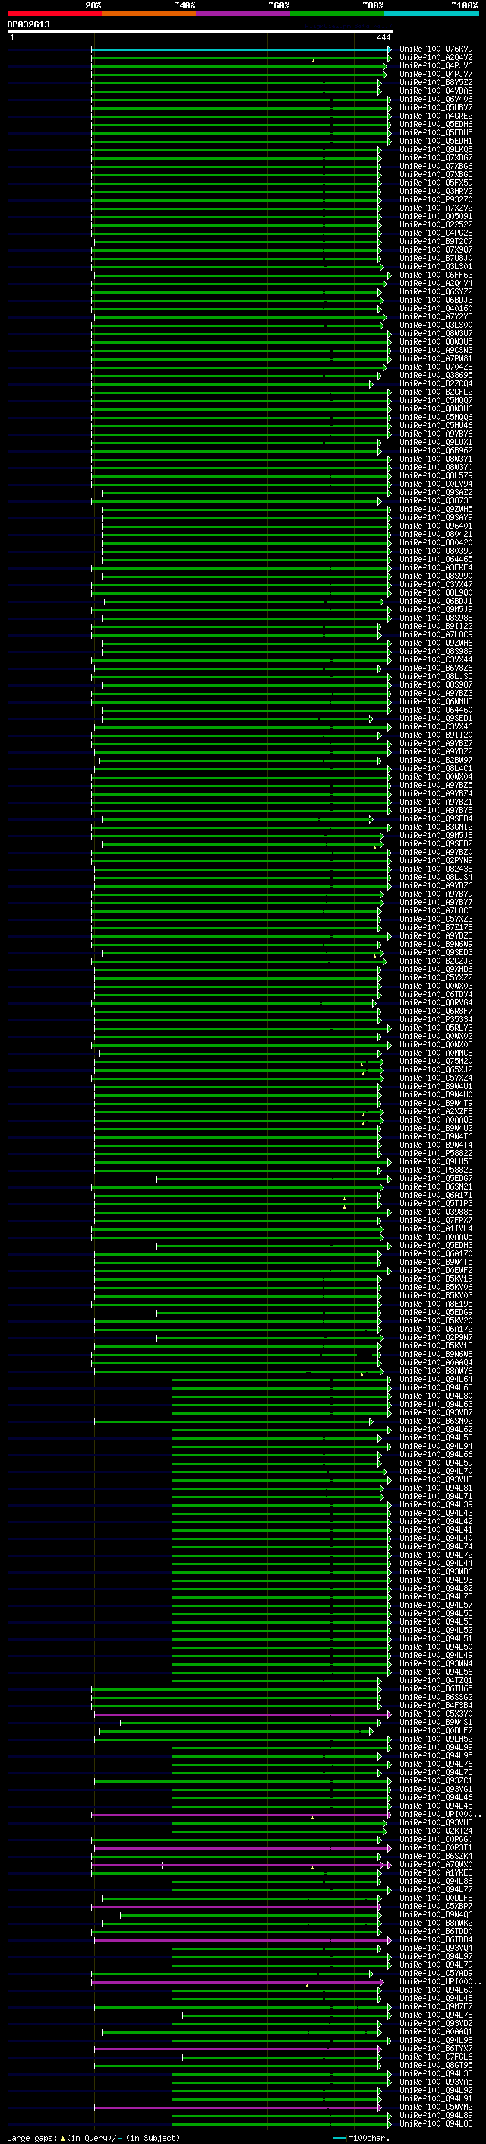
Task: Open UniRef100_A0MMC8 entry
Action: tap(436, 1053)
